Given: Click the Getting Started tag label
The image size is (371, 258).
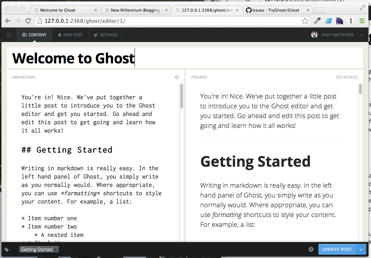Looking at the screenshot, I should pyautogui.click(x=36, y=250).
